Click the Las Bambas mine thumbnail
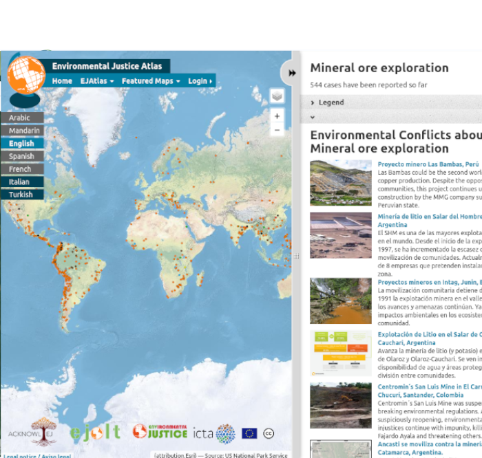Screen dimensions: 482x458 [x=341, y=183]
